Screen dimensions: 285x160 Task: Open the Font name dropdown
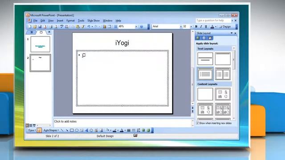[181, 27]
